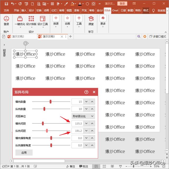Click 应用 apply button
169x169 pixels.
tap(24, 152)
